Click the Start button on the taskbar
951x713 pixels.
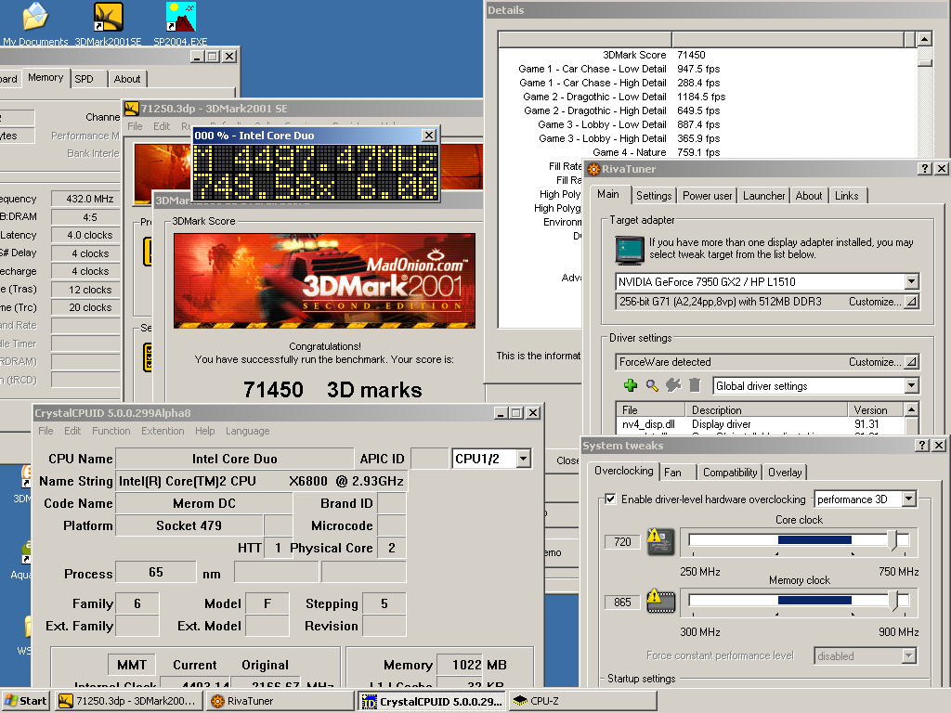click(x=25, y=701)
